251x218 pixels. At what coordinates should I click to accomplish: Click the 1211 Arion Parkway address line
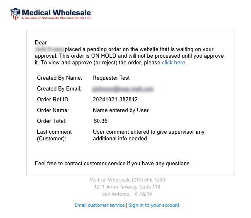click(x=127, y=187)
